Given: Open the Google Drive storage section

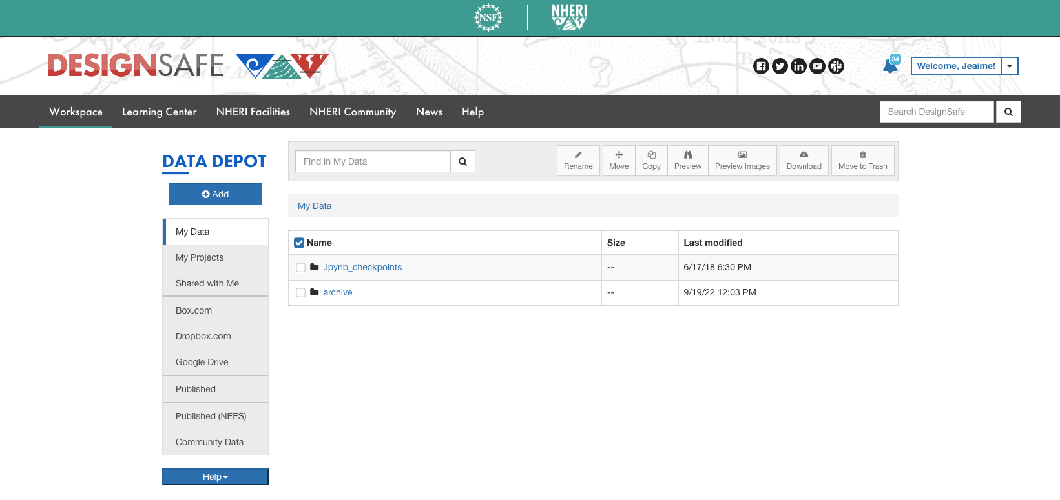Looking at the screenshot, I should tap(216, 362).
